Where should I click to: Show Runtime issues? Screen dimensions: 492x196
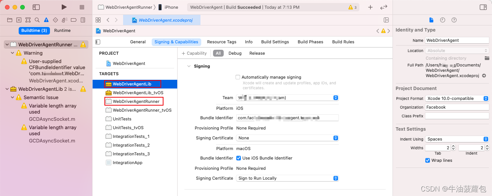point(63,30)
